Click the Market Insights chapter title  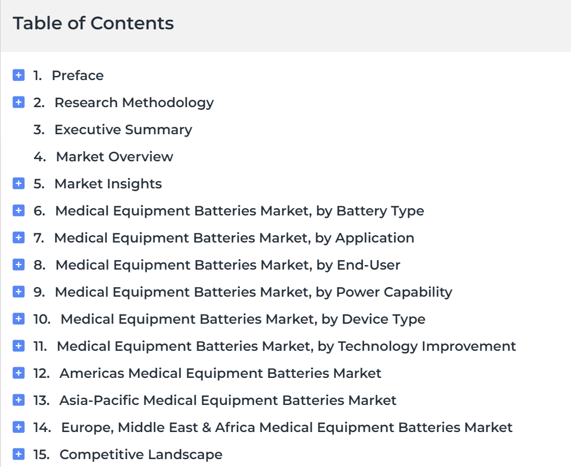pos(108,184)
